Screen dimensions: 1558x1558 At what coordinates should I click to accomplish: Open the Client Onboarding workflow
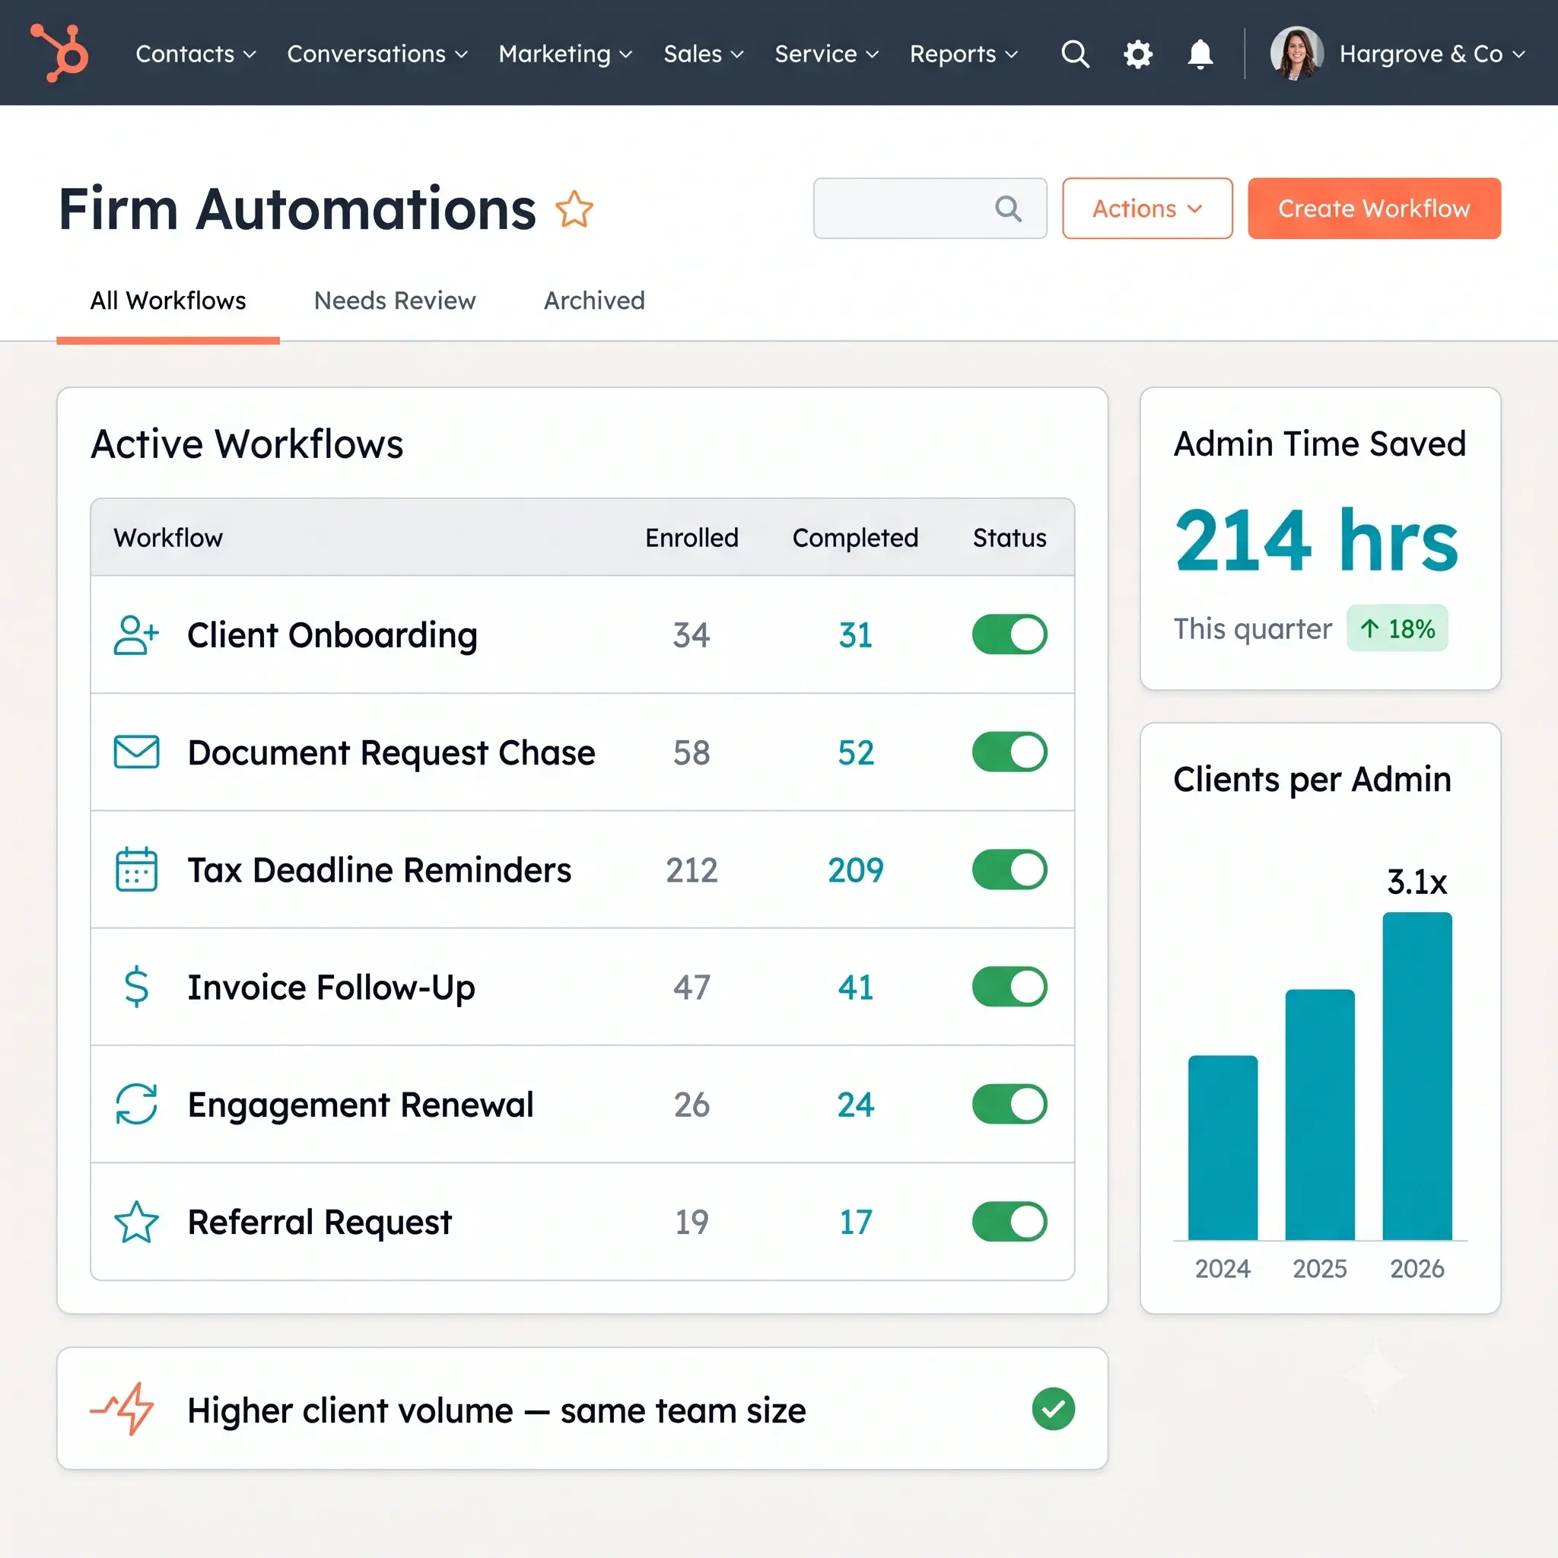coord(332,635)
